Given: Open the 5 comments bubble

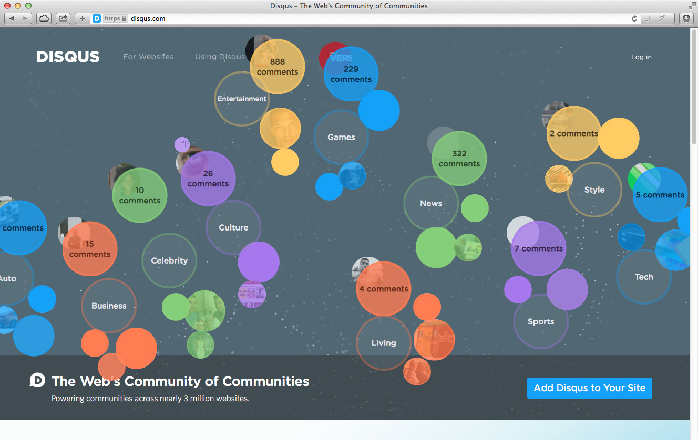Looking at the screenshot, I should pyautogui.click(x=660, y=195).
